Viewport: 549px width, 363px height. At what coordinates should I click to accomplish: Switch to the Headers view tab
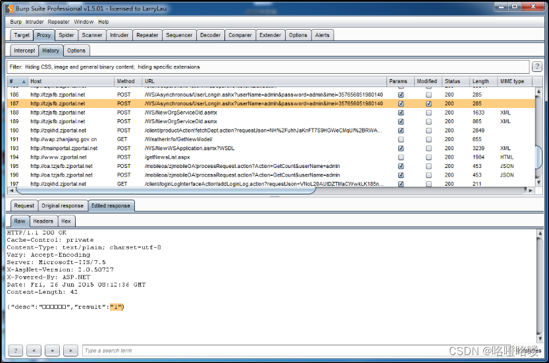click(x=43, y=221)
